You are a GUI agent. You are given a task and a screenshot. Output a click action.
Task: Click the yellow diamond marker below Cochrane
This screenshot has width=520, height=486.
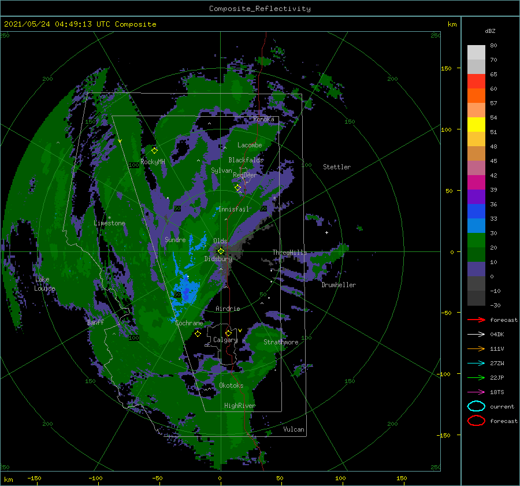click(x=198, y=333)
